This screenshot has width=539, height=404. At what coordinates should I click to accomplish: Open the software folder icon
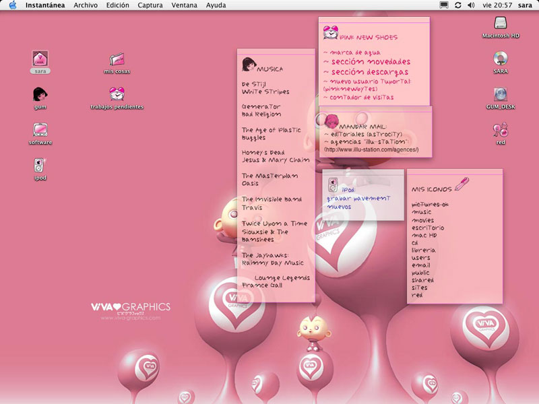click(40, 129)
